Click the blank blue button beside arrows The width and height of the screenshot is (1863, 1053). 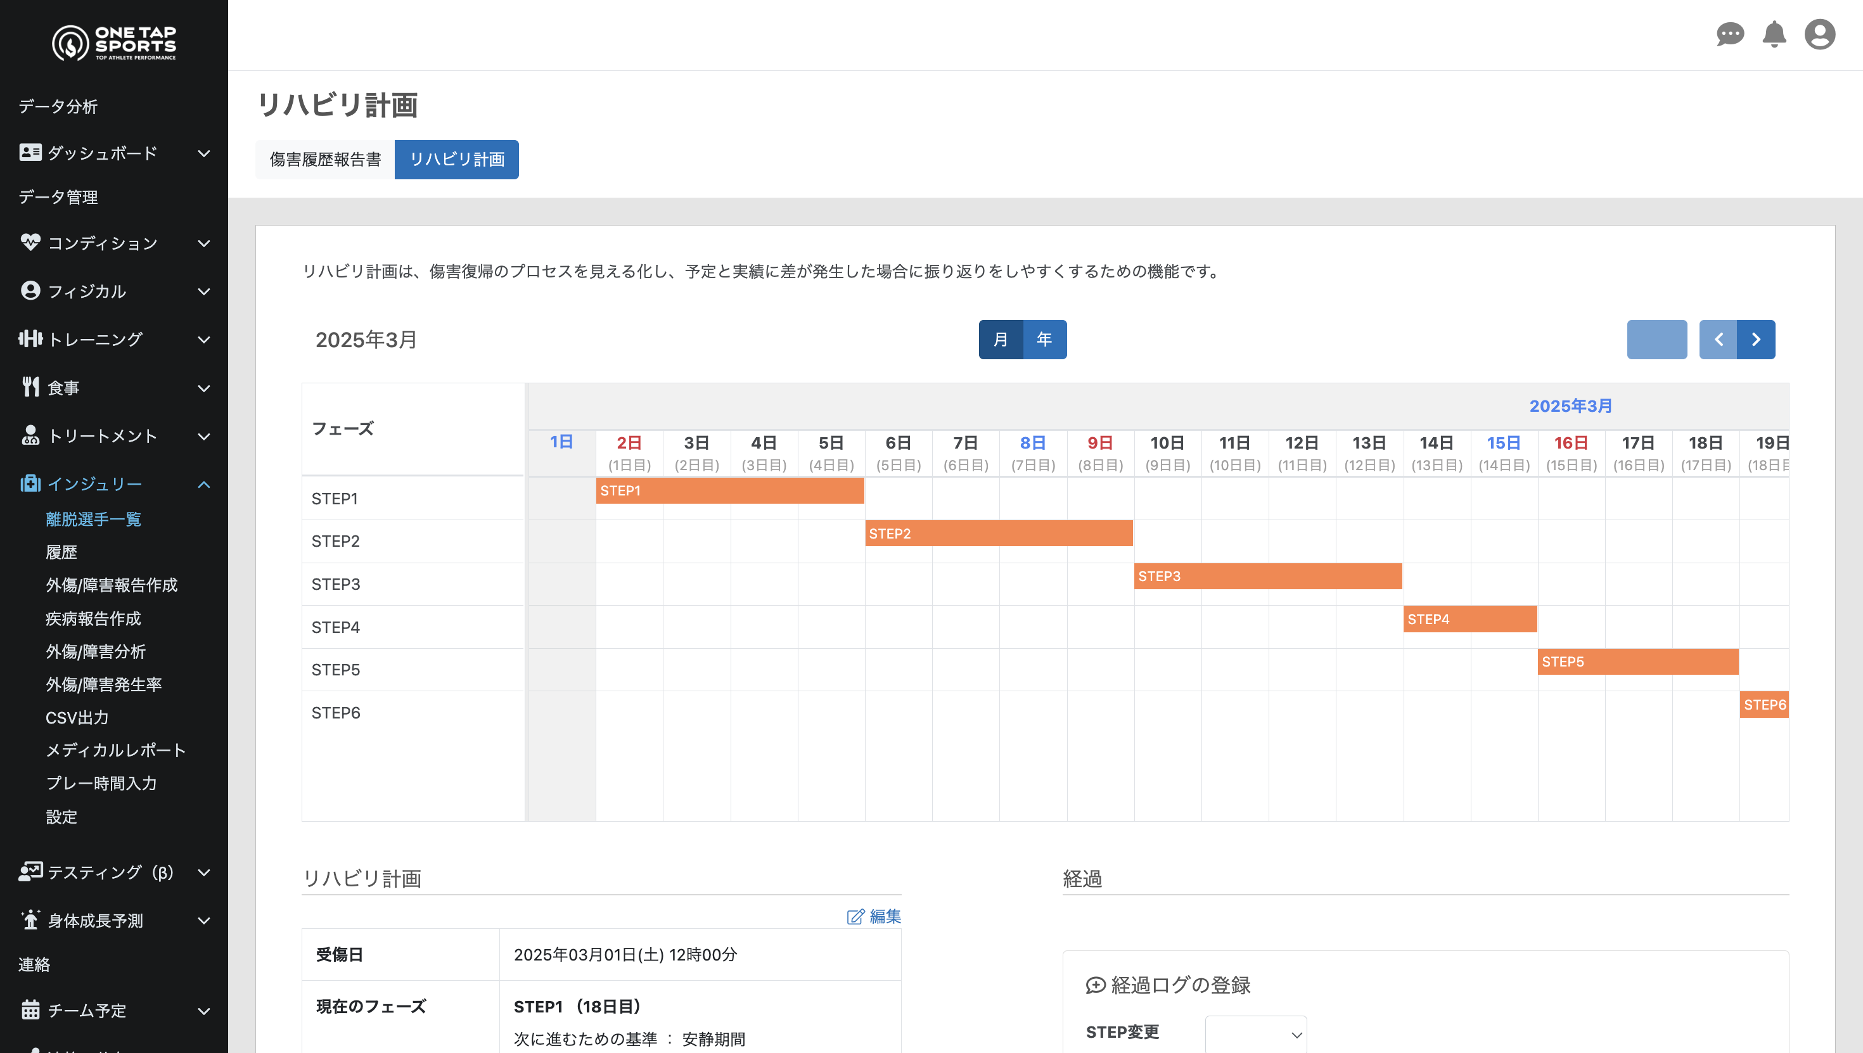click(1657, 339)
